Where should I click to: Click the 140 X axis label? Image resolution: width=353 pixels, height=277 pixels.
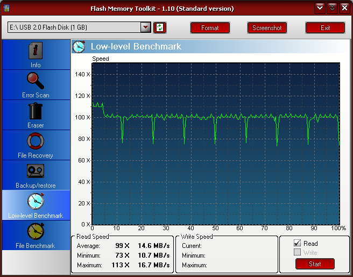82,74
